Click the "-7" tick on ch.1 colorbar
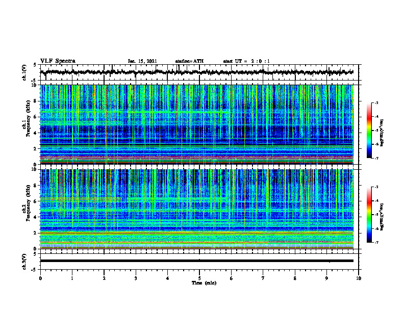This screenshot has height=312, width=404. point(376,158)
